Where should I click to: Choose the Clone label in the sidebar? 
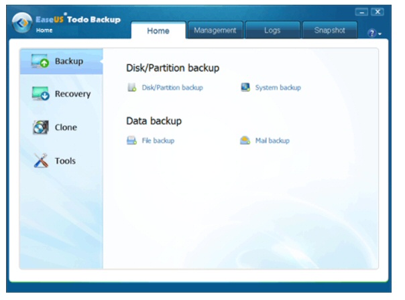point(66,127)
